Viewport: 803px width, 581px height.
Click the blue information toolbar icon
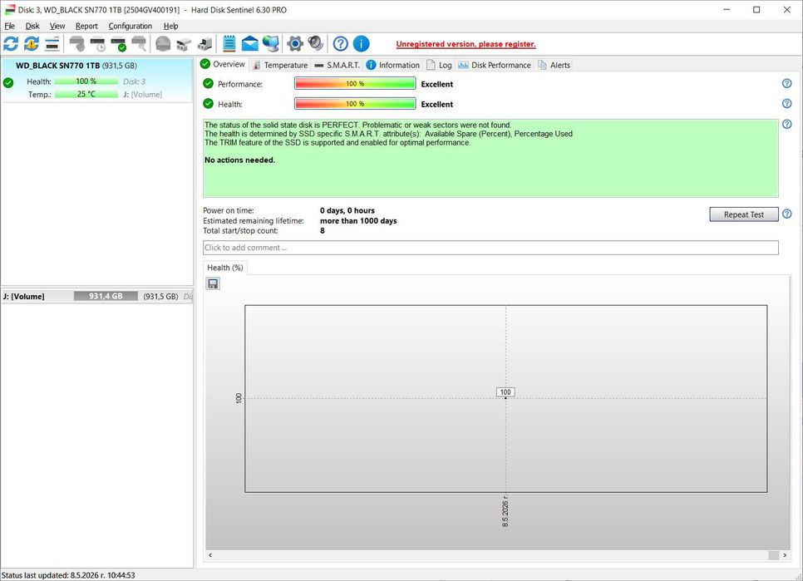point(361,44)
